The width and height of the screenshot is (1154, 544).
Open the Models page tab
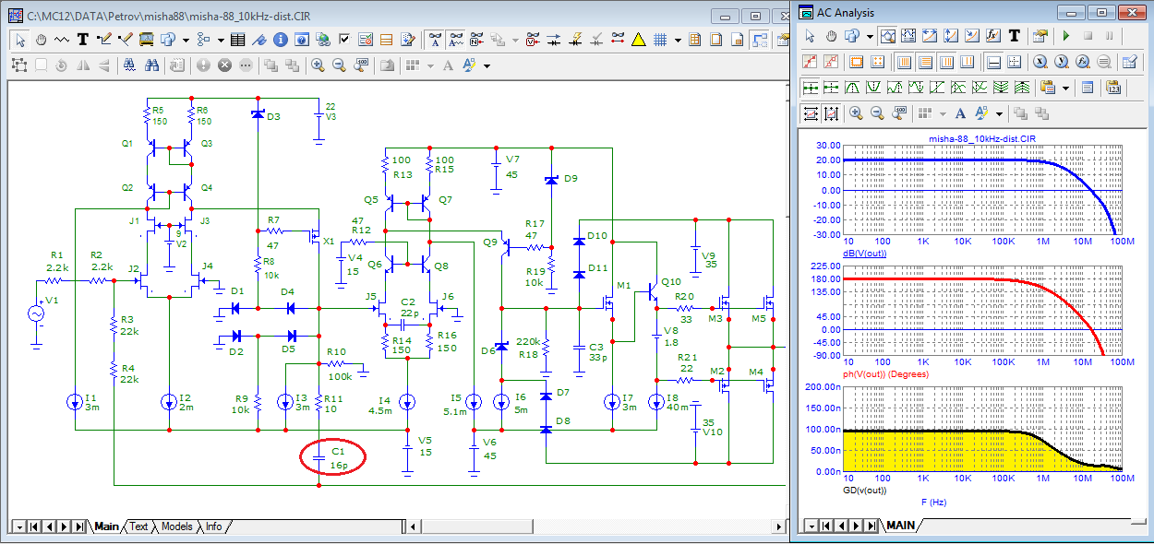click(177, 526)
